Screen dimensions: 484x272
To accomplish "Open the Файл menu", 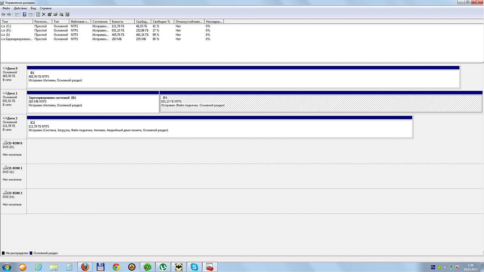I will point(6,8).
